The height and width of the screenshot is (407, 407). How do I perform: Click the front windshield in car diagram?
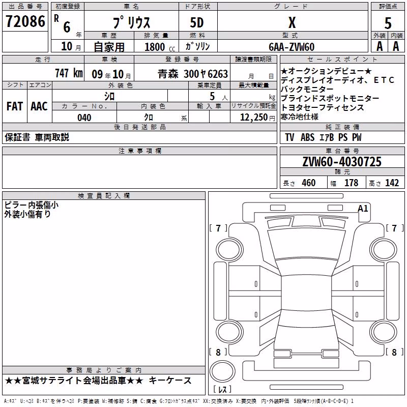[x=306, y=244]
